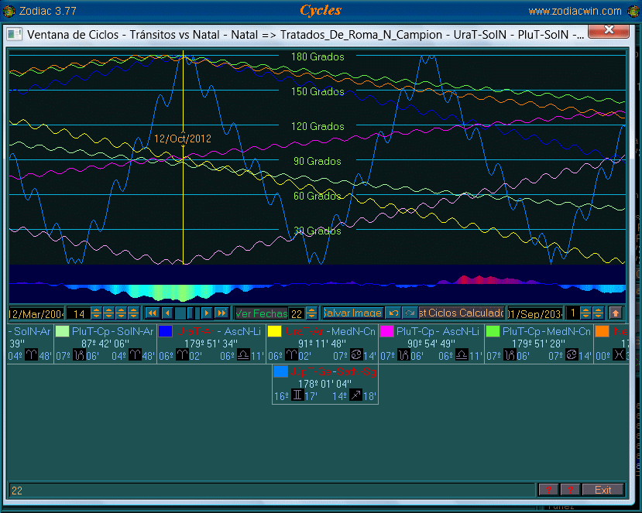Click angle value 90º 54' 49"
642x513 pixels.
(431, 344)
